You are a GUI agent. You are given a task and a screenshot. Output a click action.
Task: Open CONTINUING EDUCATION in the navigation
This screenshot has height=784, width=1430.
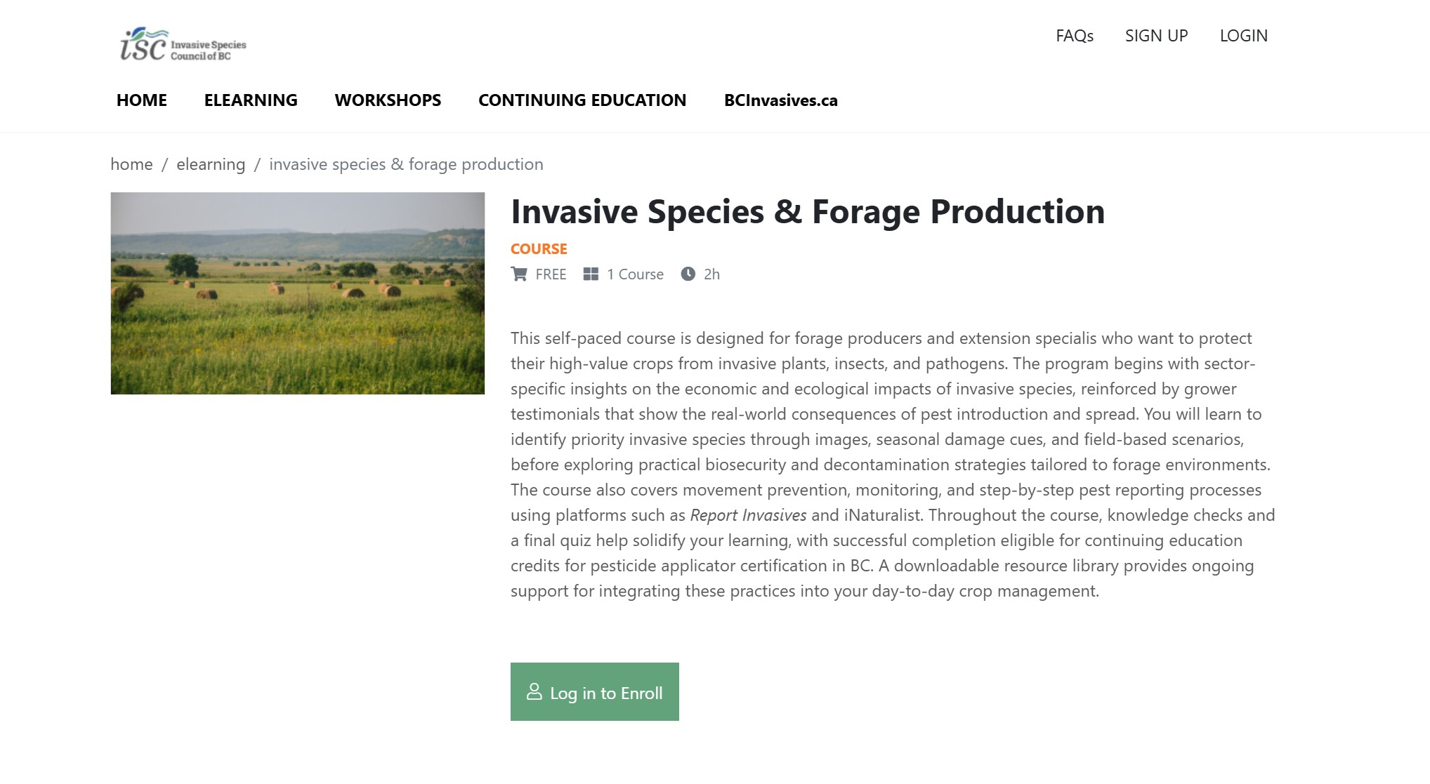(582, 100)
